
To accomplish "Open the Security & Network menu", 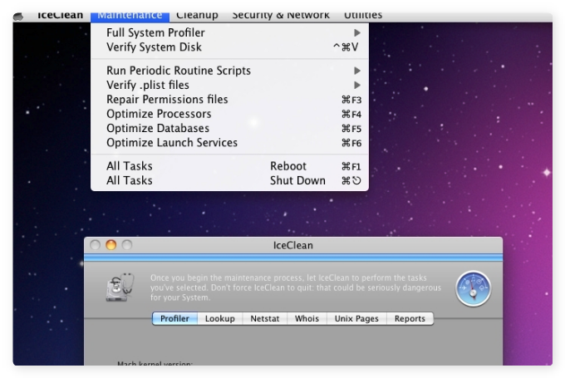I will pos(281,16).
